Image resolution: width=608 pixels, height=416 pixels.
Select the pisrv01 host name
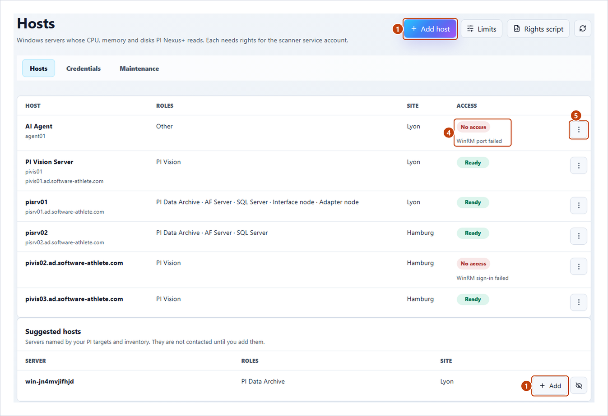click(x=37, y=202)
